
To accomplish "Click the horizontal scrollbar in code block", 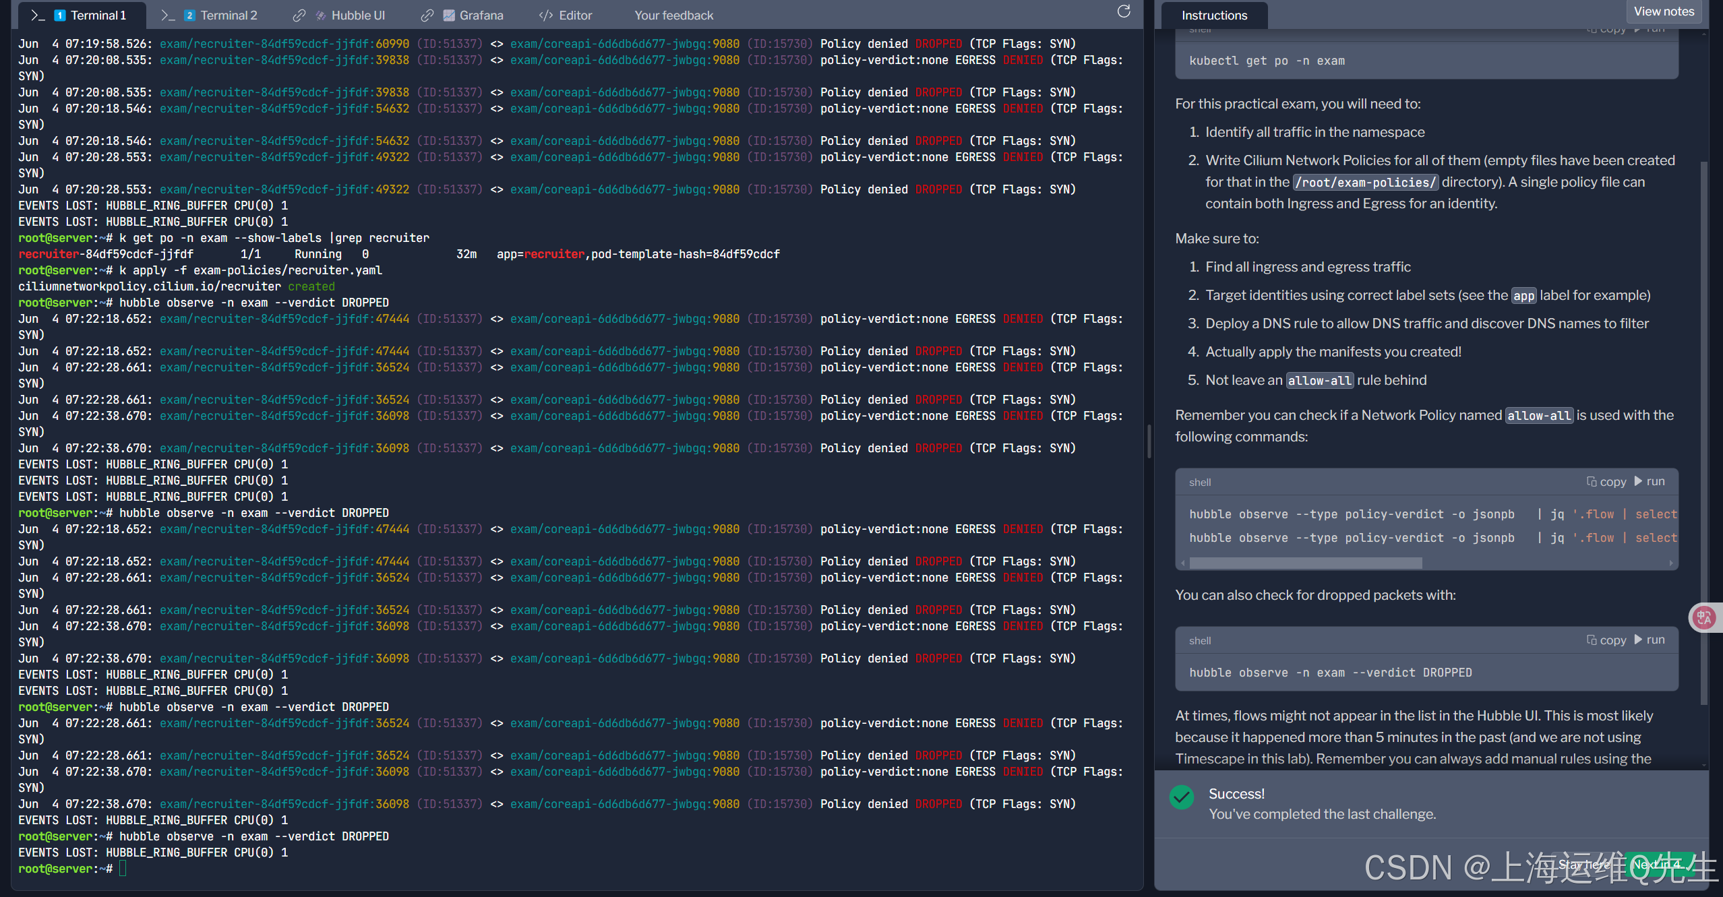I will (1305, 563).
